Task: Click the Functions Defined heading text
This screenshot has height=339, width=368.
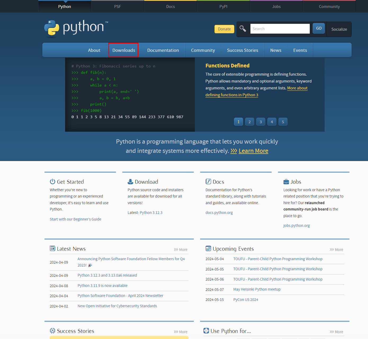Action: tap(227, 66)
